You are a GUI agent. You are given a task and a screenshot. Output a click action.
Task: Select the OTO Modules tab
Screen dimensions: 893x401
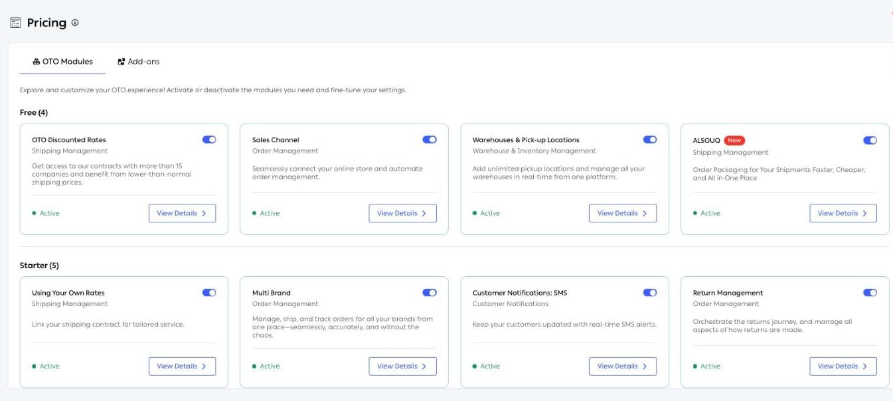point(62,62)
